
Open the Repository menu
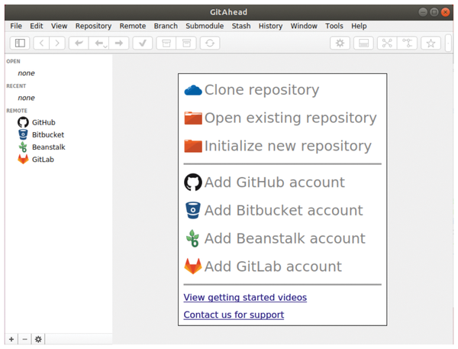click(x=93, y=26)
